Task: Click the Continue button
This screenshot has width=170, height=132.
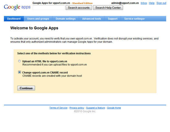Action: (x=26, y=88)
